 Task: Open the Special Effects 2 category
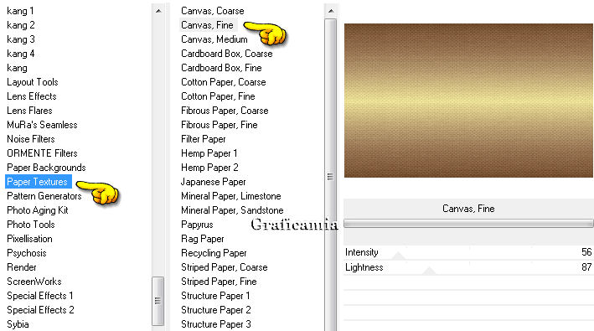pyautogui.click(x=40, y=310)
